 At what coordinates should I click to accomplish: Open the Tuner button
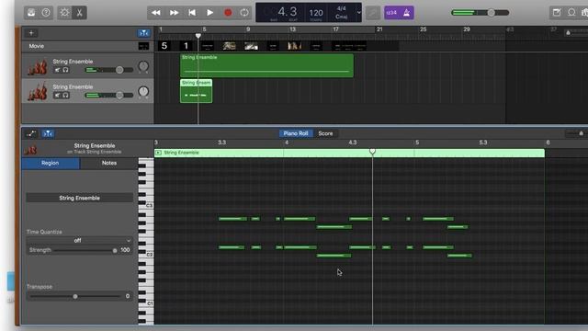(373, 13)
